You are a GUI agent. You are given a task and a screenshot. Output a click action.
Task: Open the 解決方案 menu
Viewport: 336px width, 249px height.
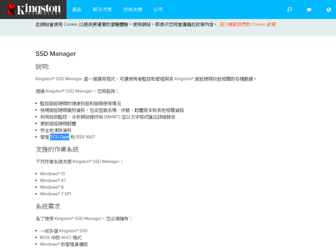pos(102,9)
